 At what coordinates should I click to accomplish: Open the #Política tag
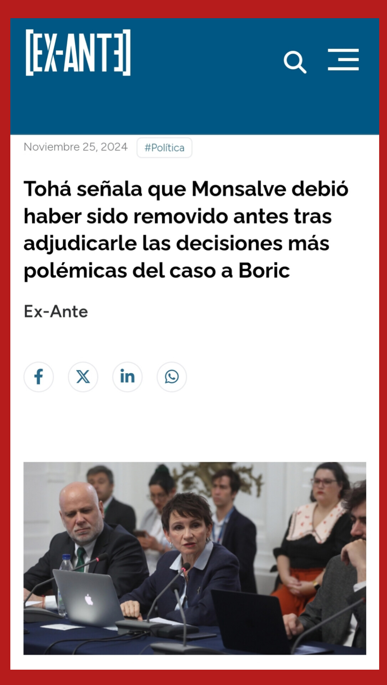(164, 147)
